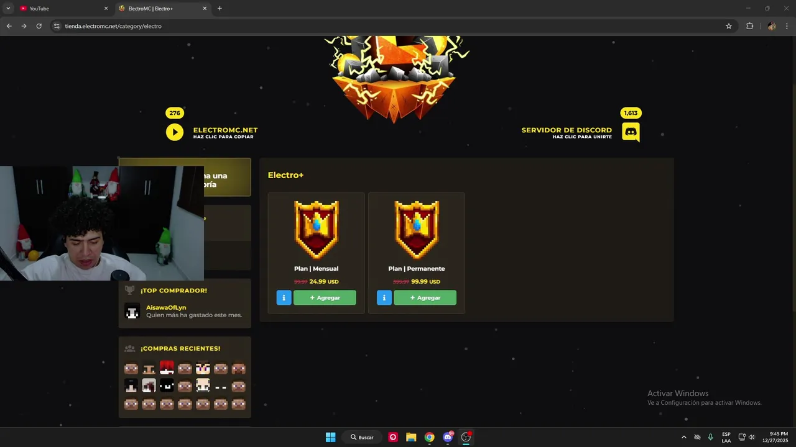Close the ElectroMC | Electro+ tab
Viewport: 796px width, 447px height.
(x=205, y=9)
